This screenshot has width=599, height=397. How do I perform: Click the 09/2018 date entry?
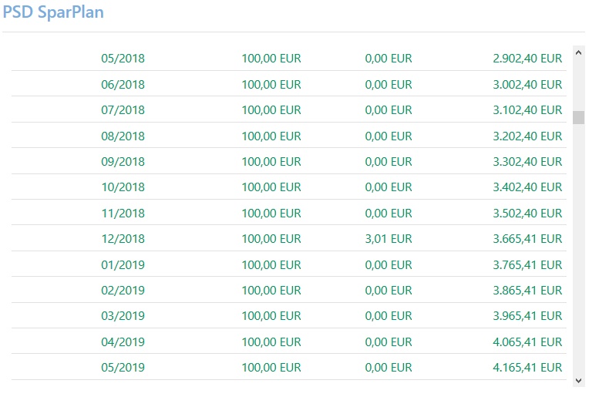(x=123, y=162)
